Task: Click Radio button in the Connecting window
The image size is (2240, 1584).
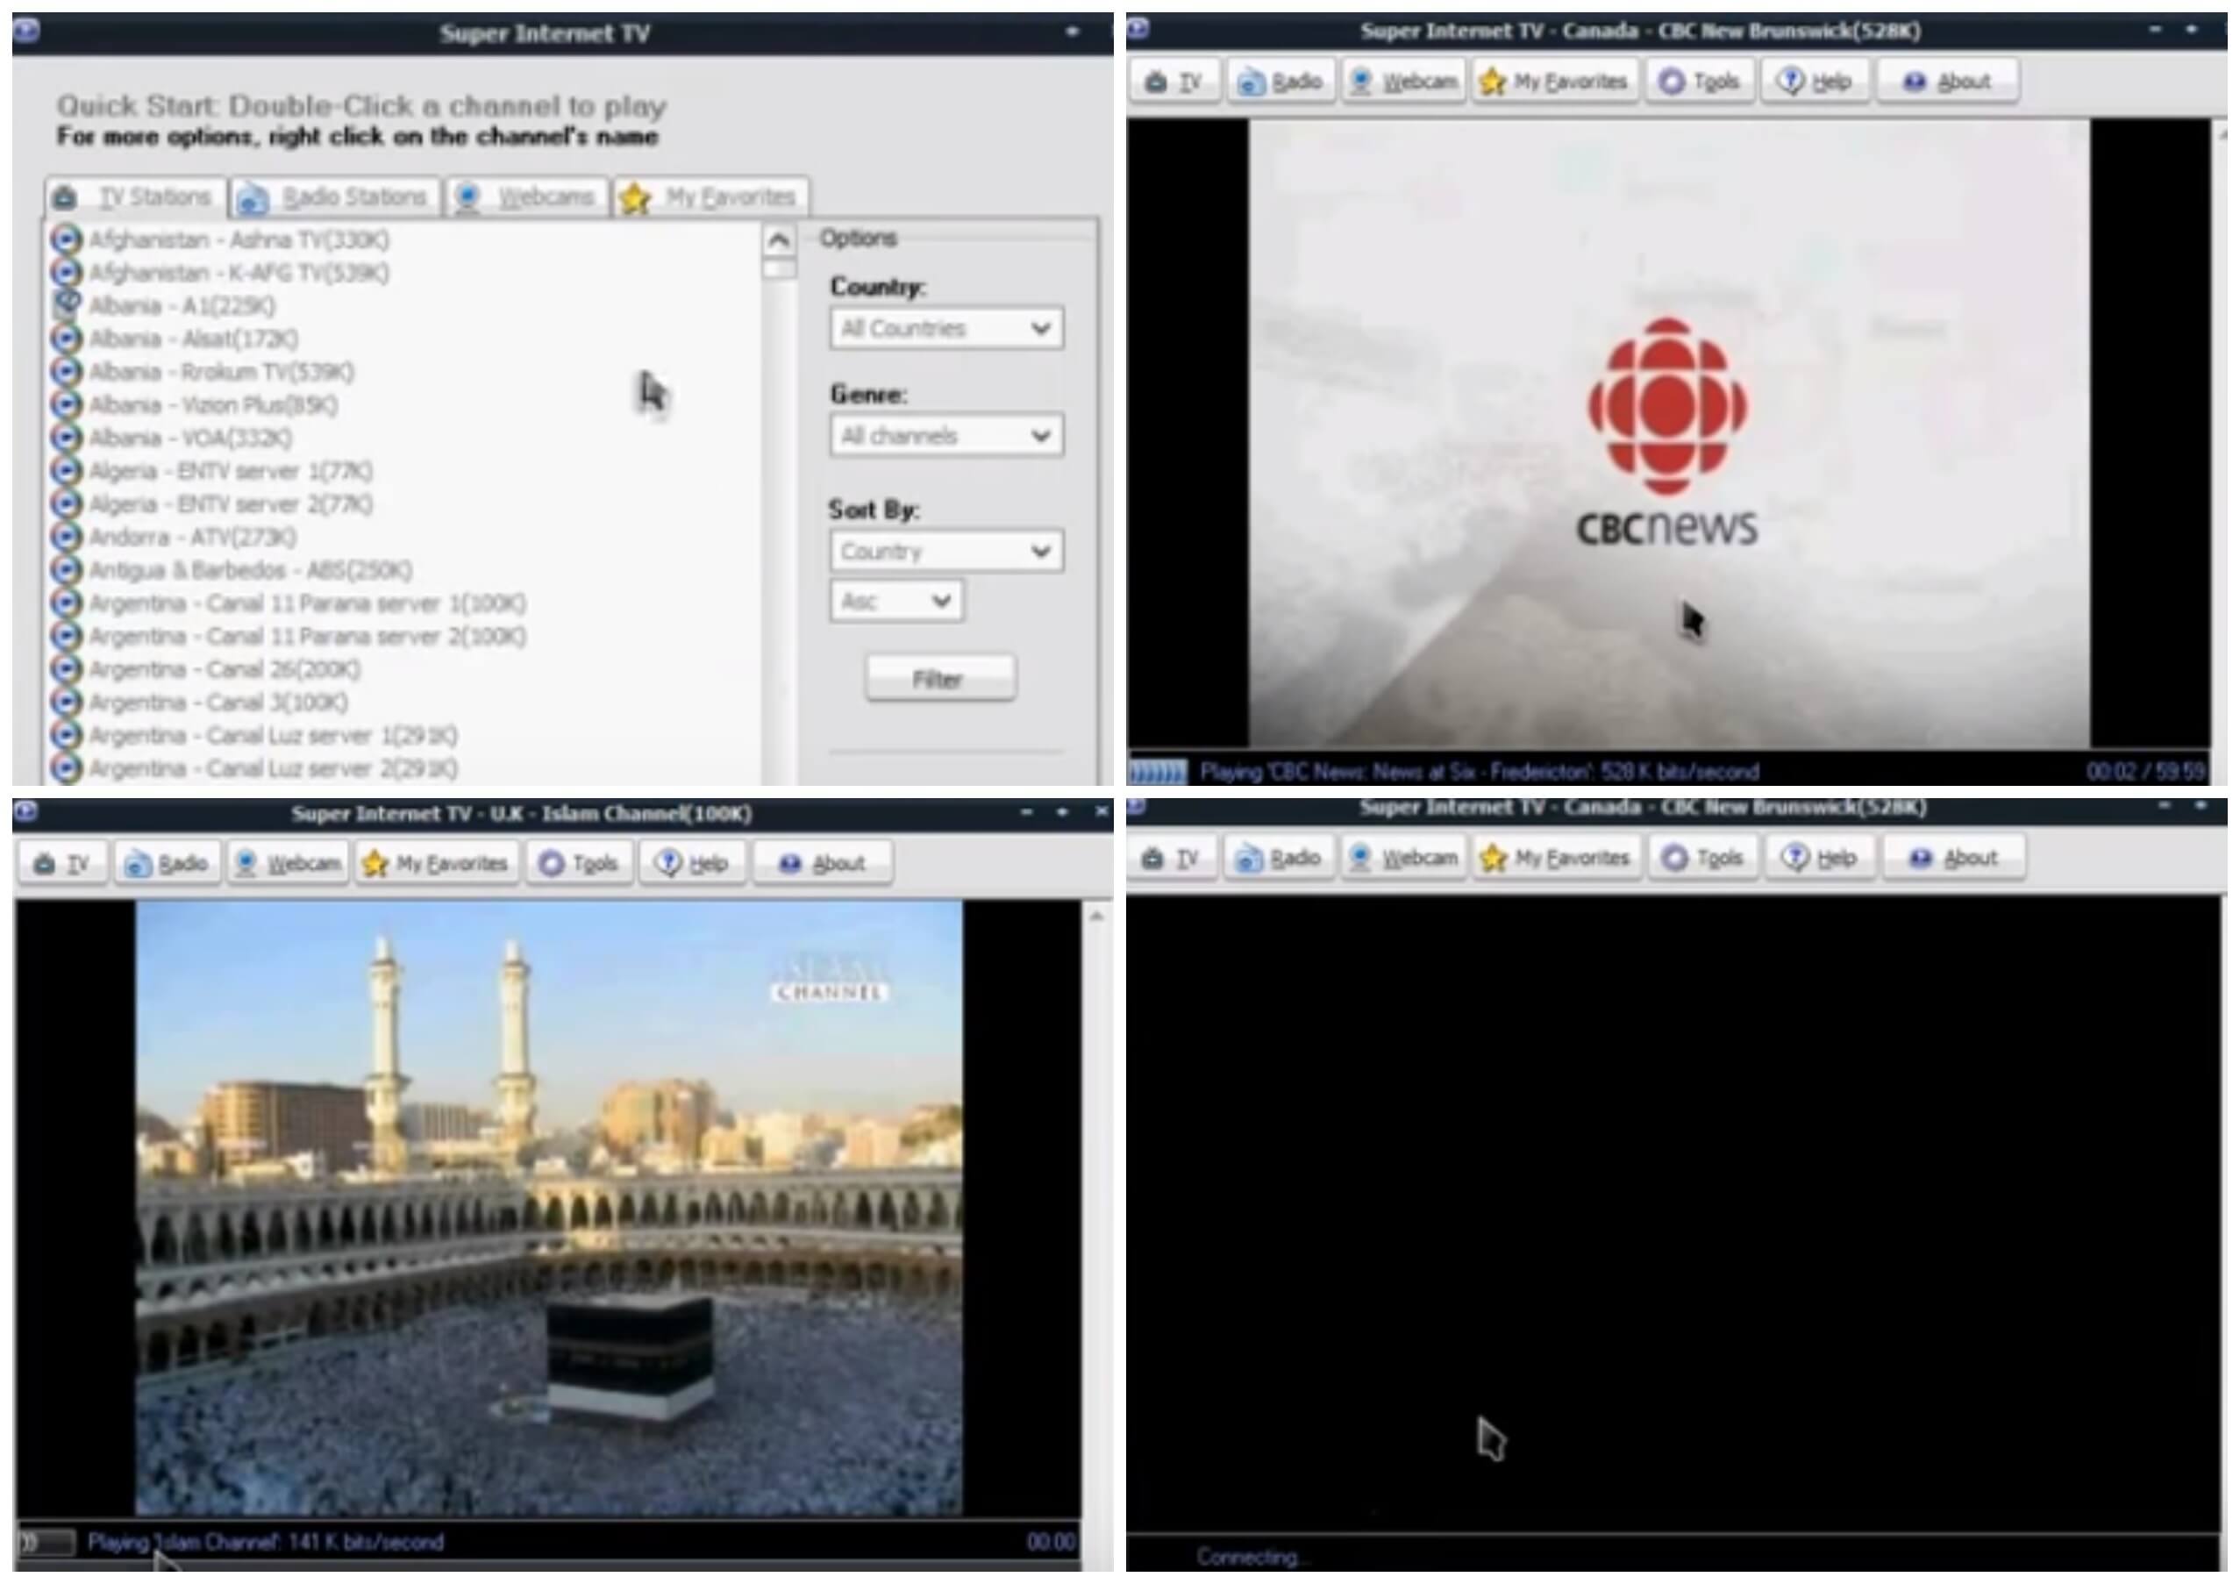Action: coord(1279,859)
